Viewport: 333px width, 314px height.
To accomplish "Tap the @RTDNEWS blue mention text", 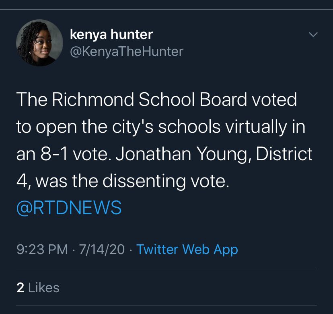I will [68, 208].
